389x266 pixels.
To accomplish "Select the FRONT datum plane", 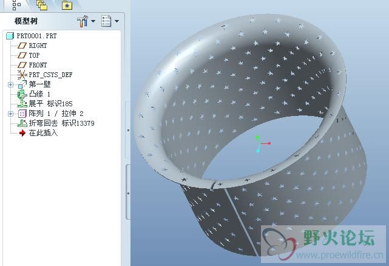I will (x=38, y=65).
